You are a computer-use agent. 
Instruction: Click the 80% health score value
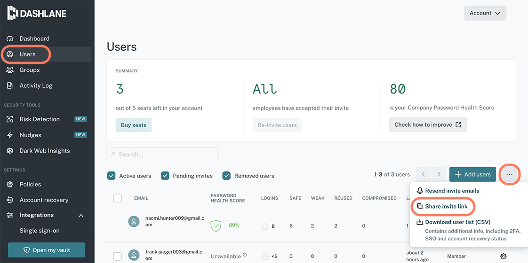(234, 225)
